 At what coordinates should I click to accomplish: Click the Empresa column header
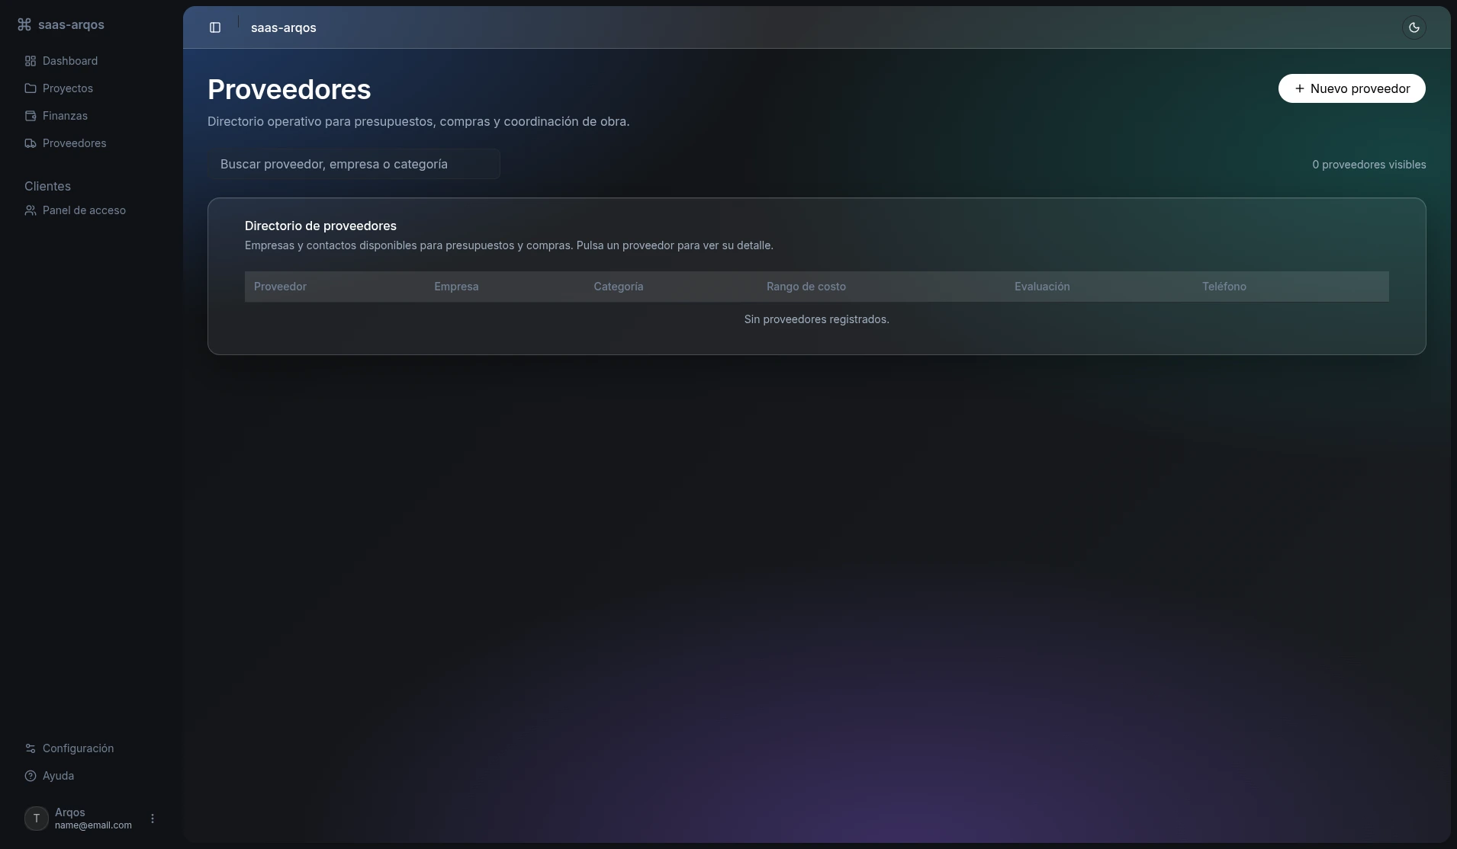tap(456, 287)
